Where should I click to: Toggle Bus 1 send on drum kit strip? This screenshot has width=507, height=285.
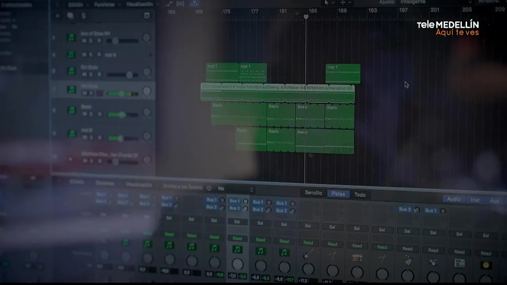pos(431,211)
